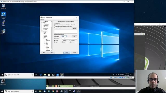This screenshot has width=166, height=93.
Task: Collapse the Connection tree node
Action: (x=41, y=31)
